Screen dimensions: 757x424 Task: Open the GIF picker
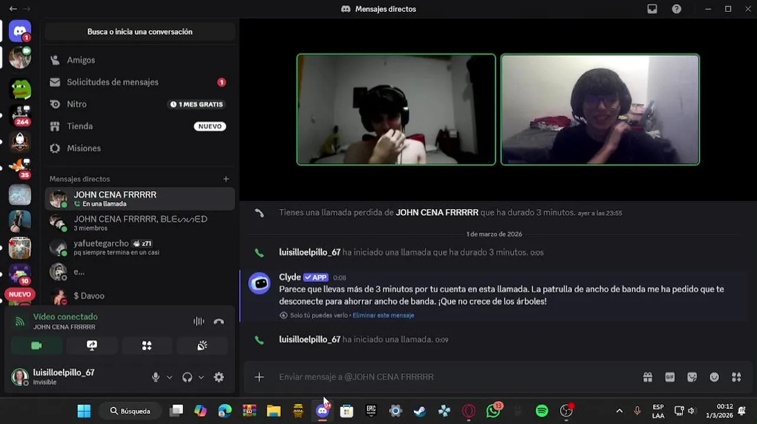coord(670,377)
